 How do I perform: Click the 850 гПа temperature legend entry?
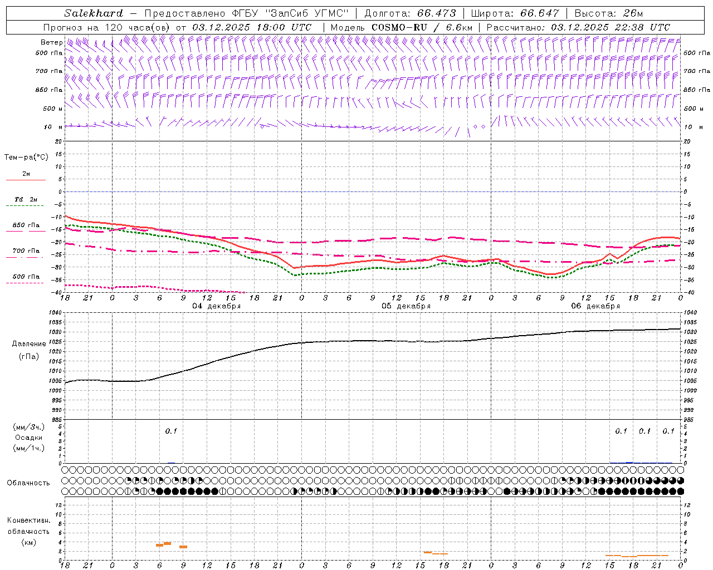(x=26, y=225)
